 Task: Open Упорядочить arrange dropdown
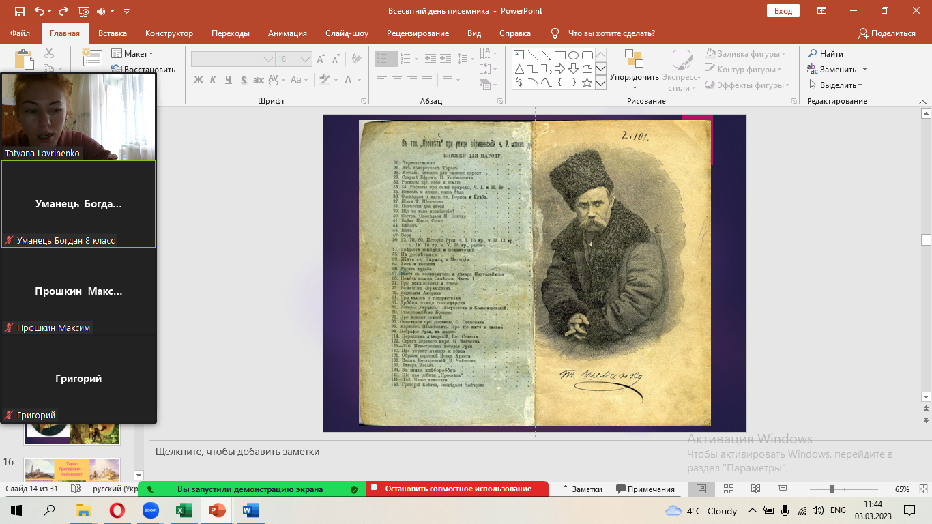[x=634, y=70]
